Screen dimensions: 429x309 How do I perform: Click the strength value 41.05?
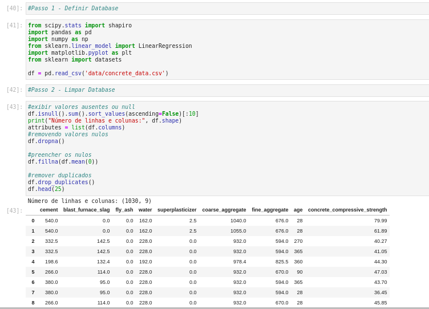click(x=381, y=251)
